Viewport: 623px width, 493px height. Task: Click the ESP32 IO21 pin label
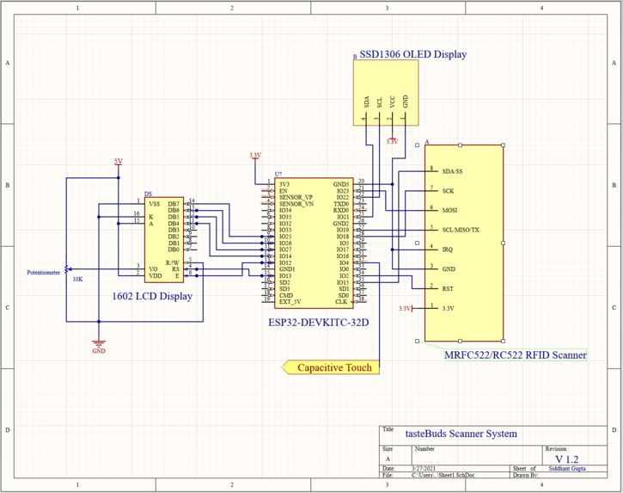pos(343,217)
